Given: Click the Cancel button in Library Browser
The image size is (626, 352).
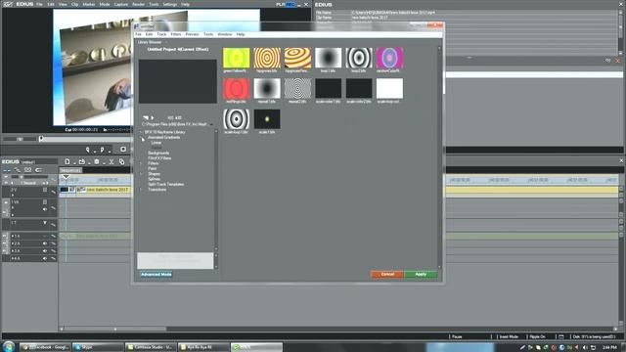Looking at the screenshot, I should point(387,274).
